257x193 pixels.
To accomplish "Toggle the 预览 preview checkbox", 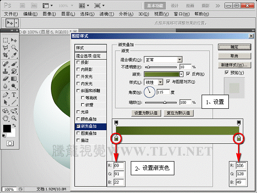I will coord(227,72).
